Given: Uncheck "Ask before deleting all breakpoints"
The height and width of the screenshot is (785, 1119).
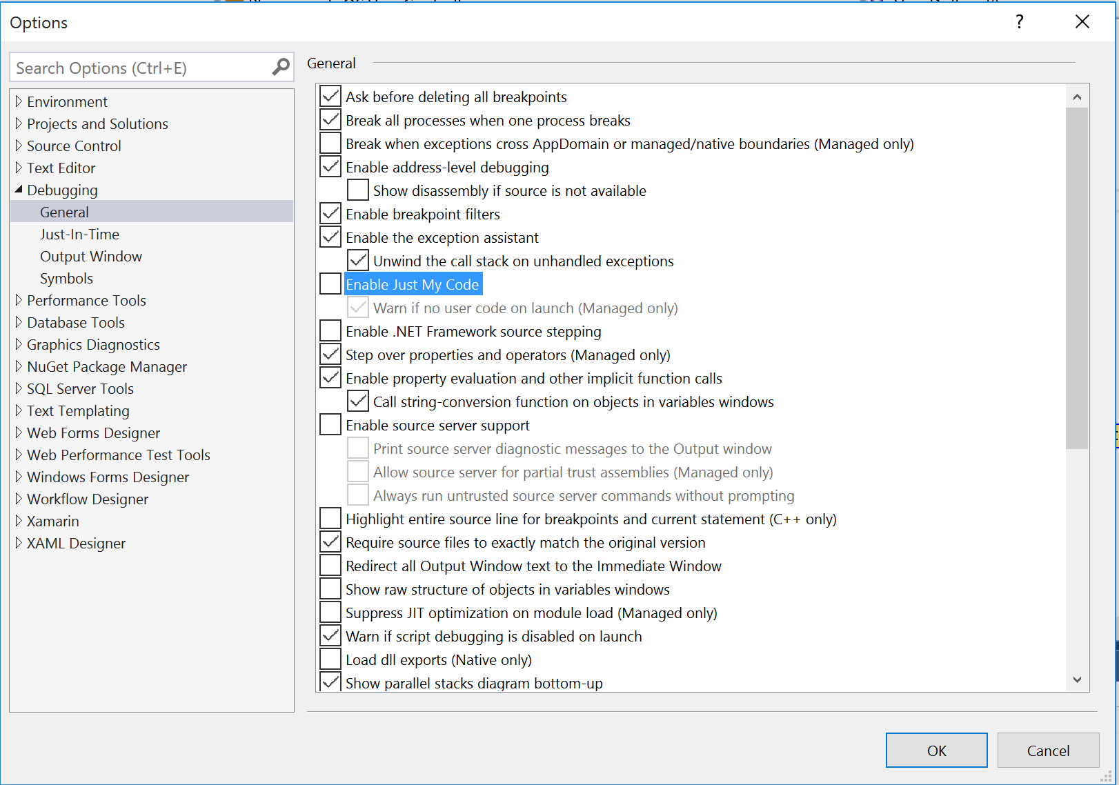Looking at the screenshot, I should coord(330,96).
